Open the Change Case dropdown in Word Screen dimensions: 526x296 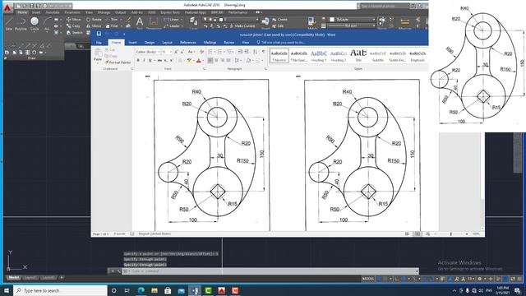point(191,52)
